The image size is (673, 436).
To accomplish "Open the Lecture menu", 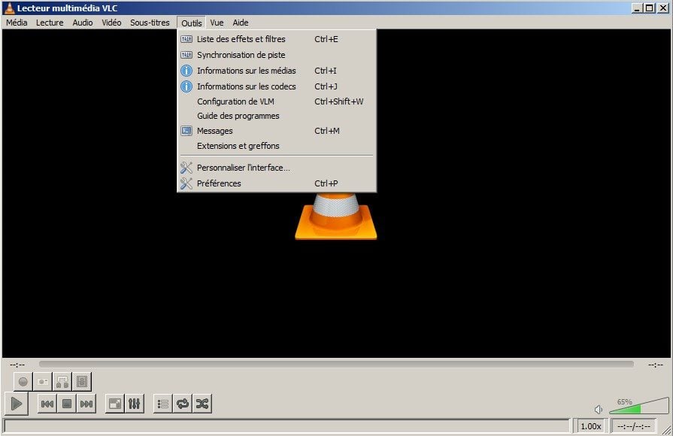I will [x=50, y=23].
